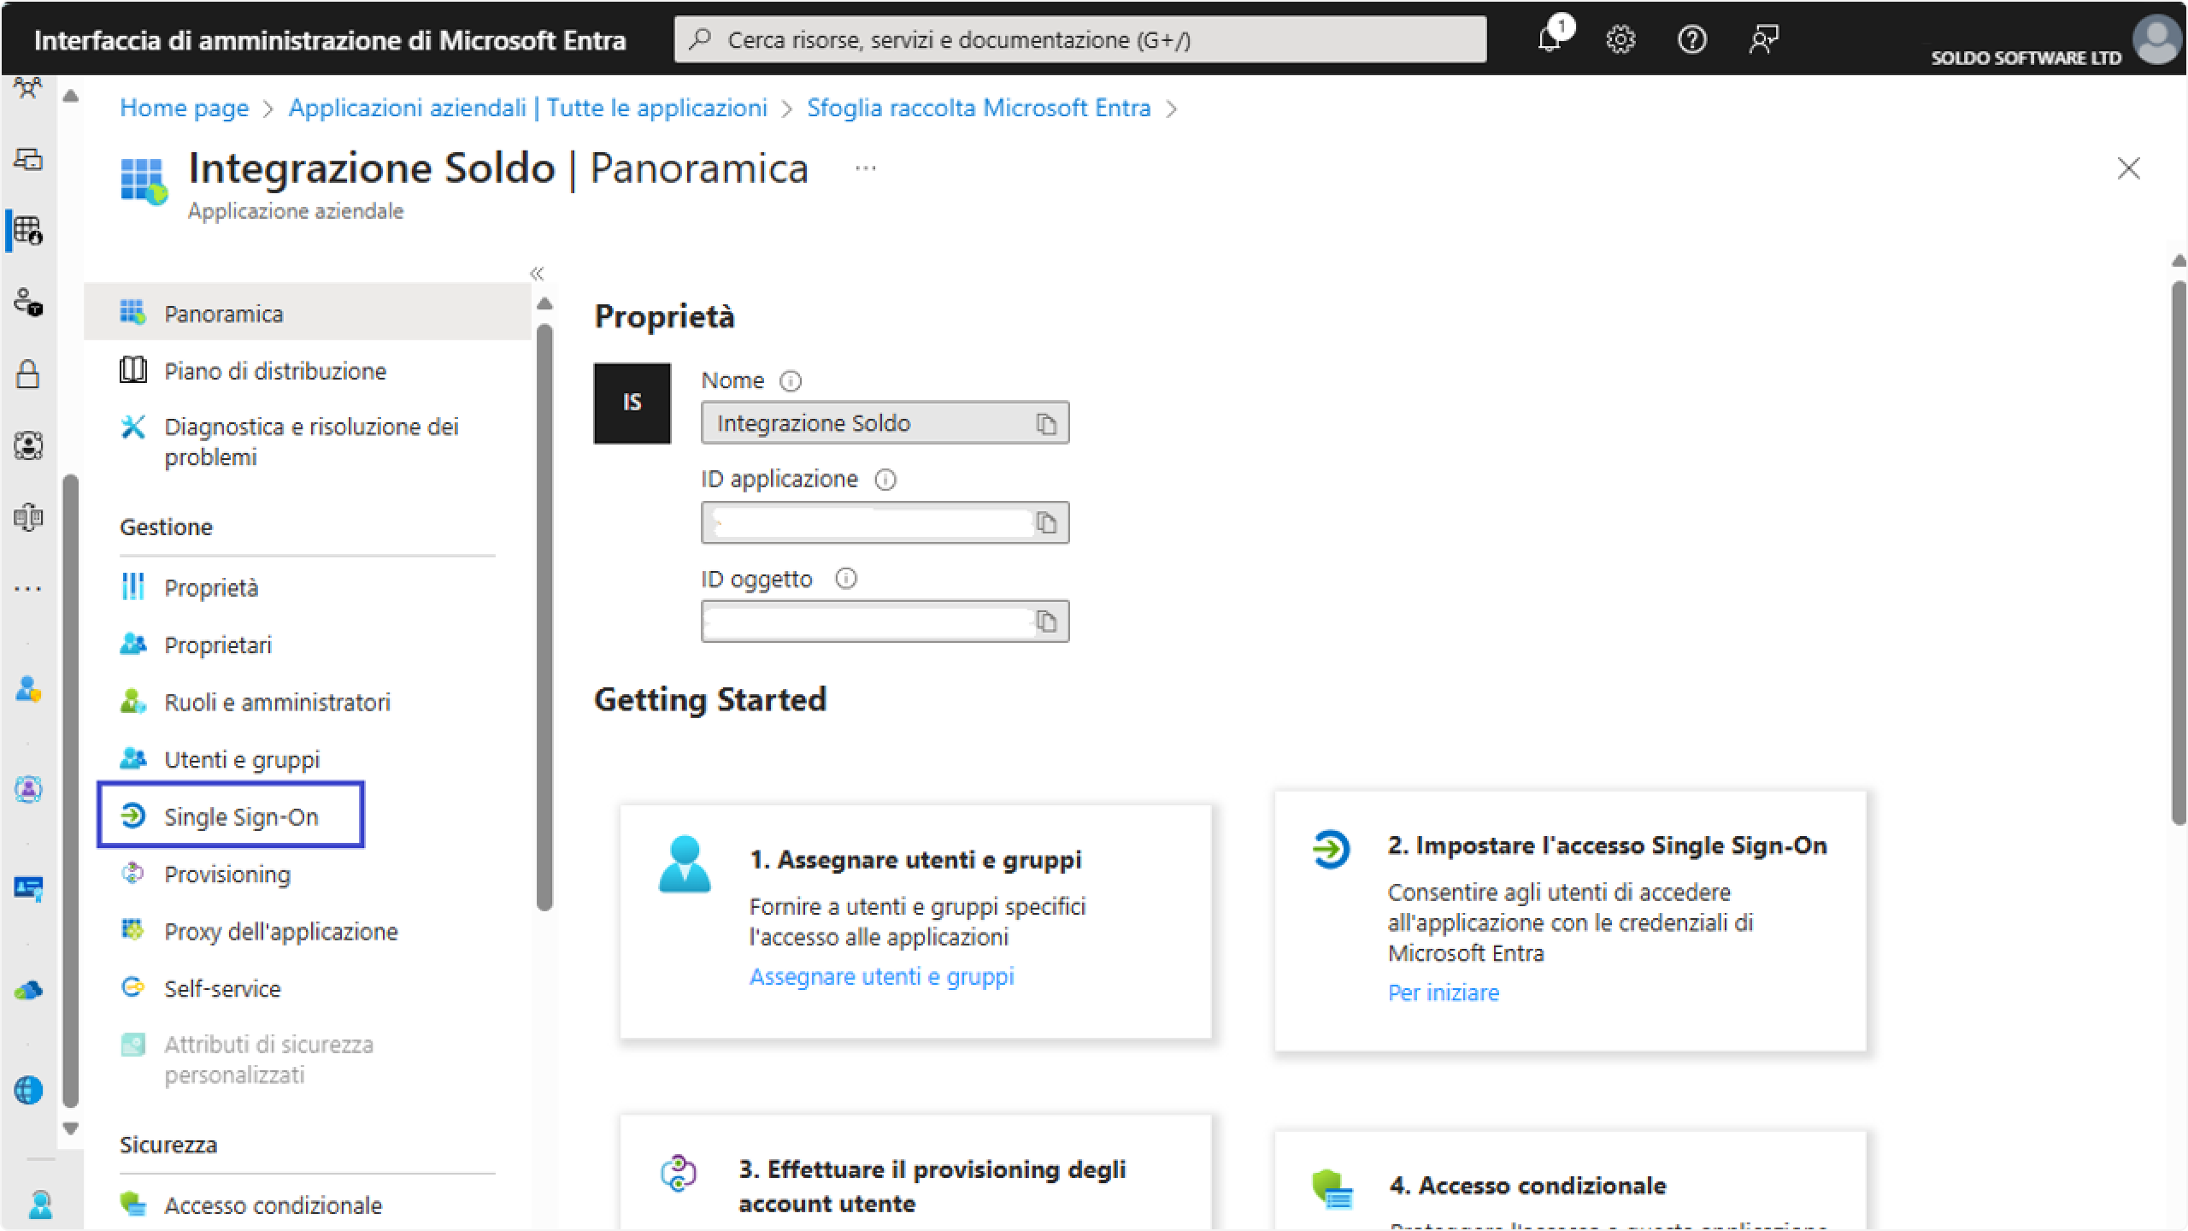This screenshot has width=2188, height=1231.
Task: Show info tooltip next to Nome
Action: point(791,381)
